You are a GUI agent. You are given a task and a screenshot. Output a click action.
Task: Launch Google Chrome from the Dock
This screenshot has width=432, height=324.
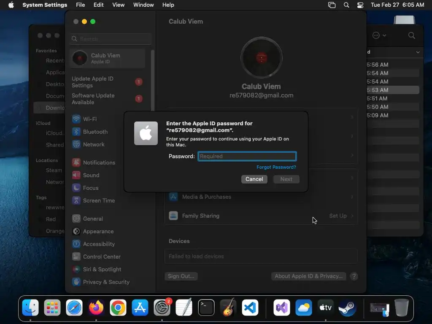(x=118, y=308)
